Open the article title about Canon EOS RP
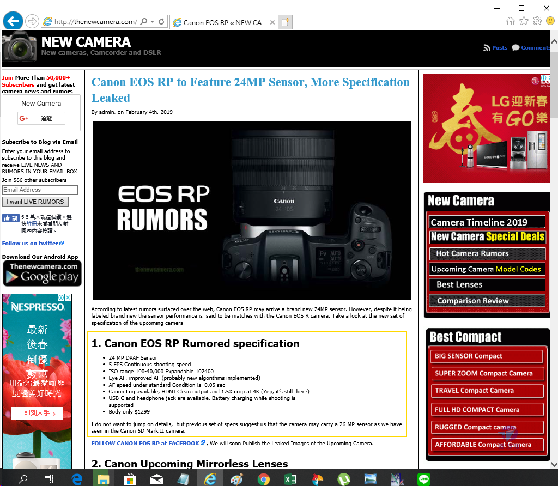The image size is (558, 486). click(x=251, y=90)
